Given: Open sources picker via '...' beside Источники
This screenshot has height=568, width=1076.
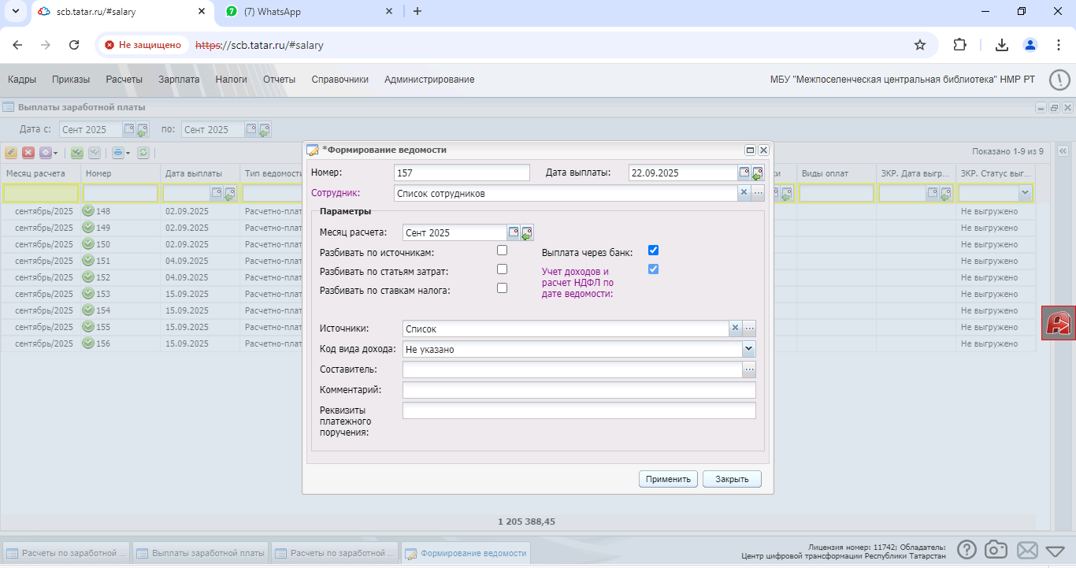Looking at the screenshot, I should point(749,328).
